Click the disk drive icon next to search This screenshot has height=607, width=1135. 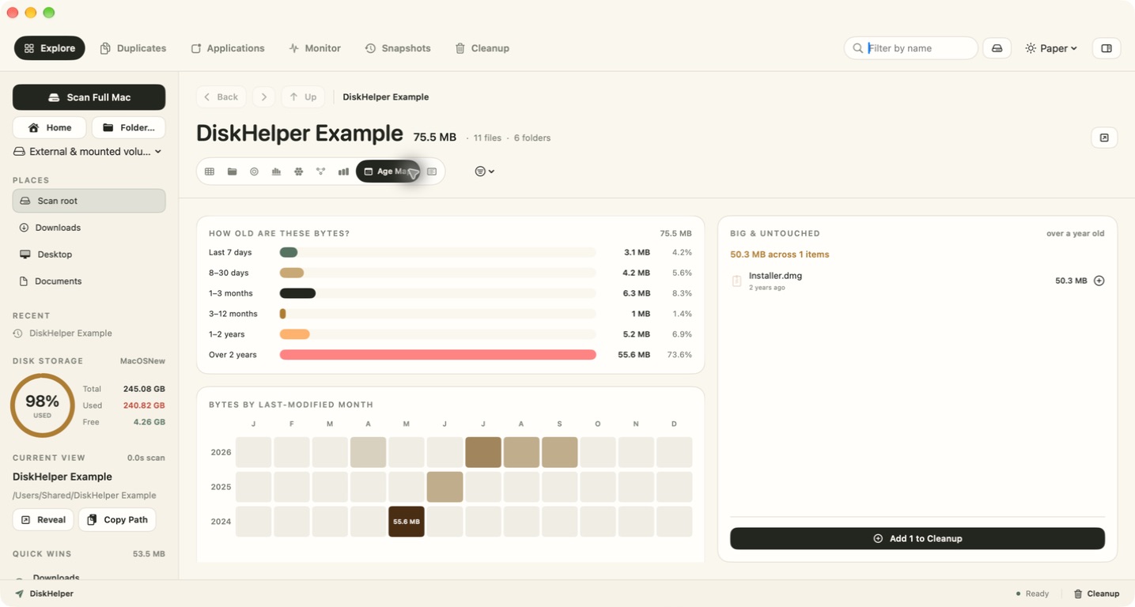point(997,48)
